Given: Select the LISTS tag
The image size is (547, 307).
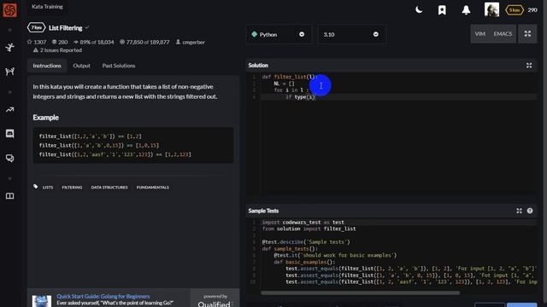Looking at the screenshot, I should click(48, 188).
